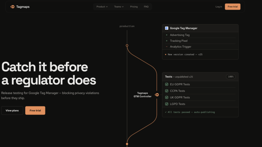This screenshot has width=262, height=147.
Task: Click the New version created – v25 status
Action: 185,55
